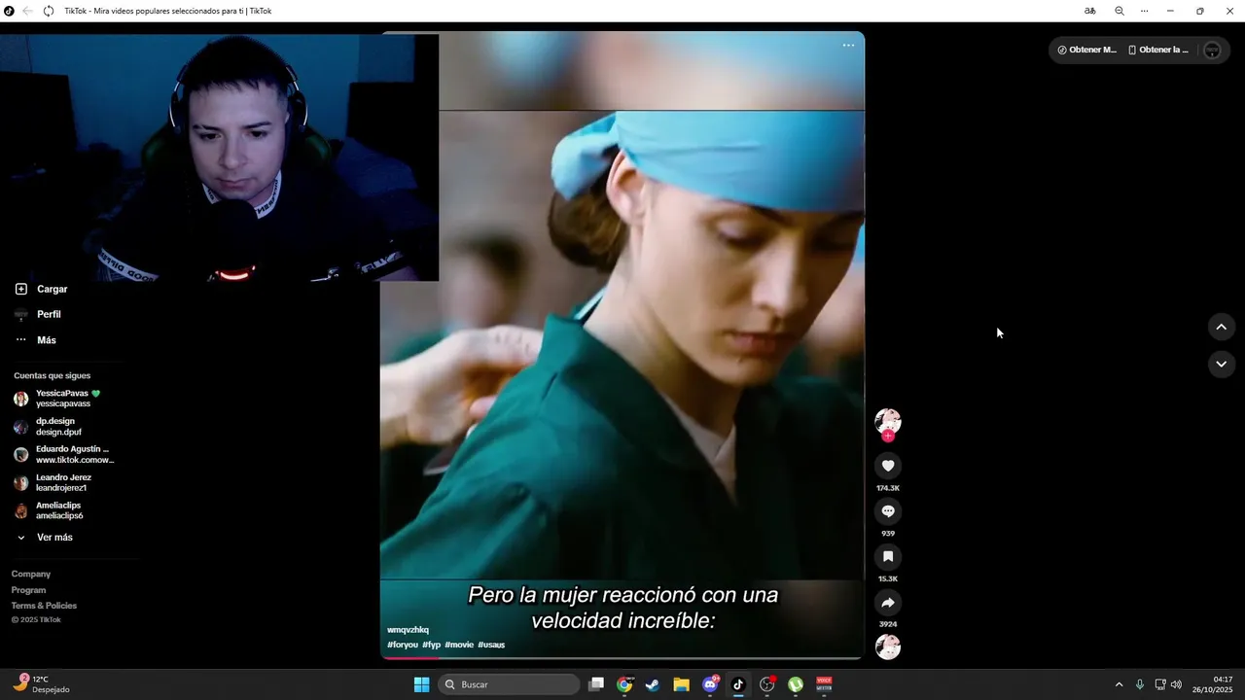Click 174.3K likes count
This screenshot has height=700, width=1245.
point(888,488)
